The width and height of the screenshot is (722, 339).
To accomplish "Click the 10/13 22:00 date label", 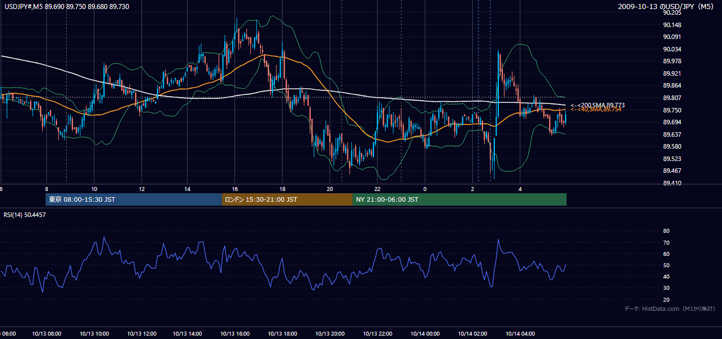I will point(377,334).
